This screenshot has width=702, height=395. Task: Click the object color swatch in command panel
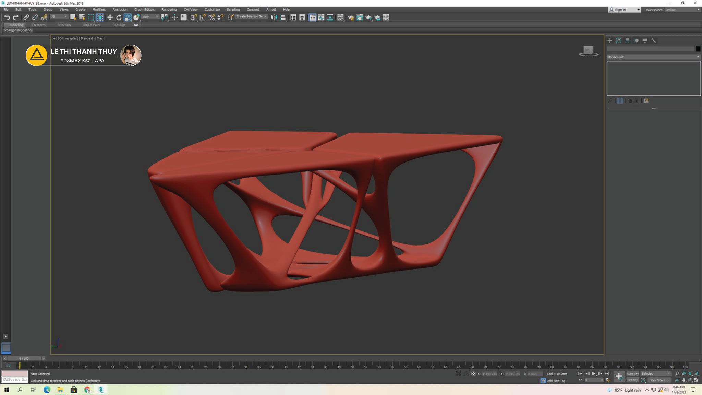coord(698,49)
